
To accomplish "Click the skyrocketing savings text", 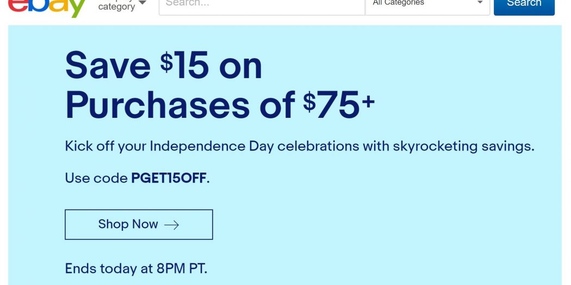I will [462, 146].
